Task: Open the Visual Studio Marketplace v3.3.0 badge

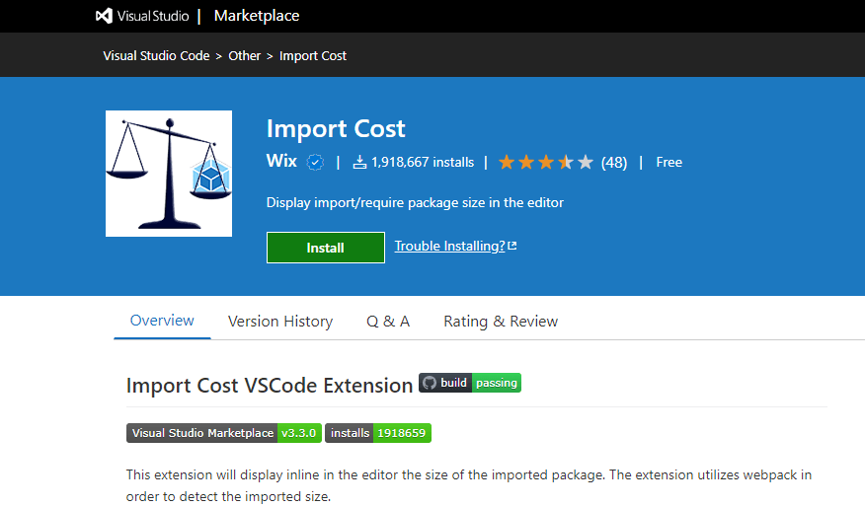Action: coord(223,433)
